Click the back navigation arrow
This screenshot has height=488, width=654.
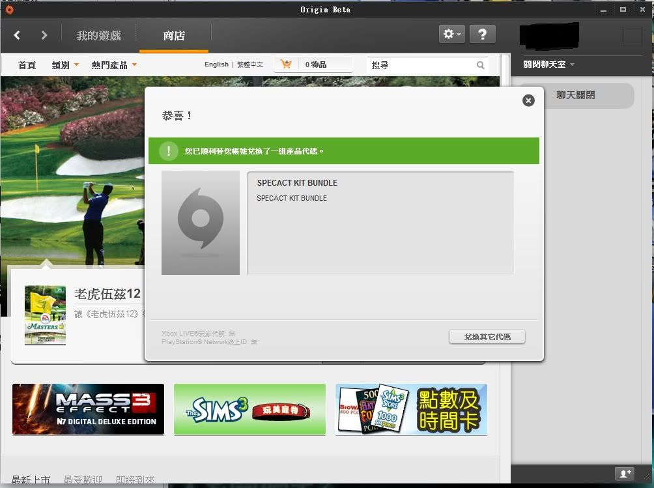17,35
